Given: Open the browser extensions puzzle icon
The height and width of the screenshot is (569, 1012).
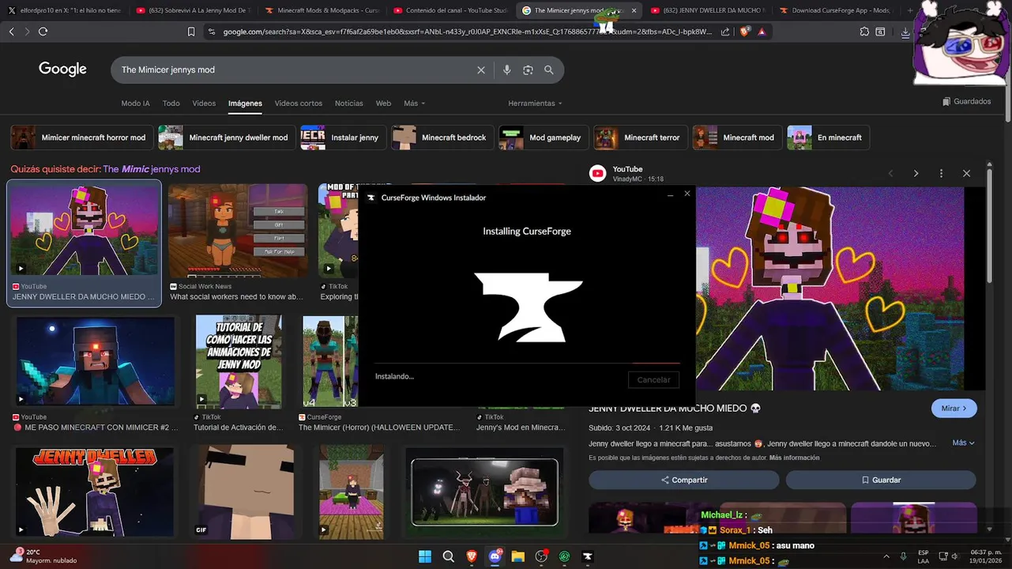Looking at the screenshot, I should pyautogui.click(x=864, y=32).
